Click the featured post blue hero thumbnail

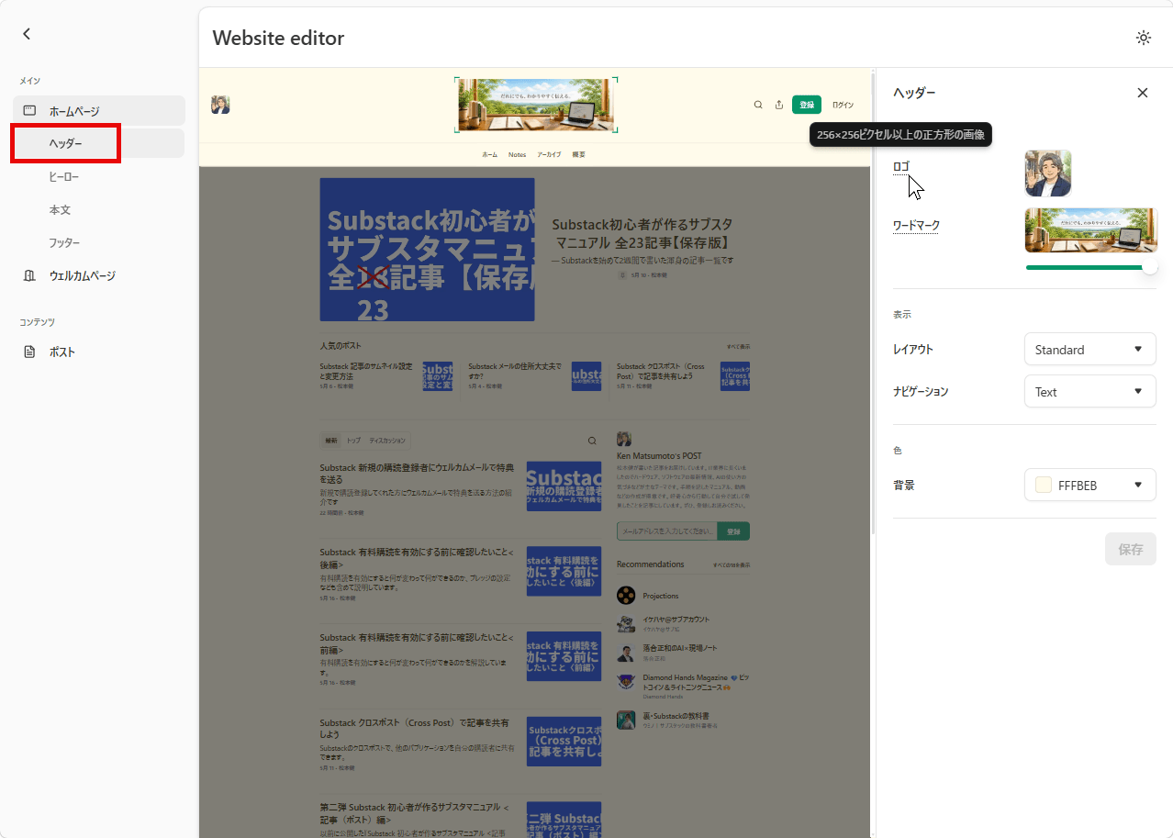pyautogui.click(x=427, y=250)
